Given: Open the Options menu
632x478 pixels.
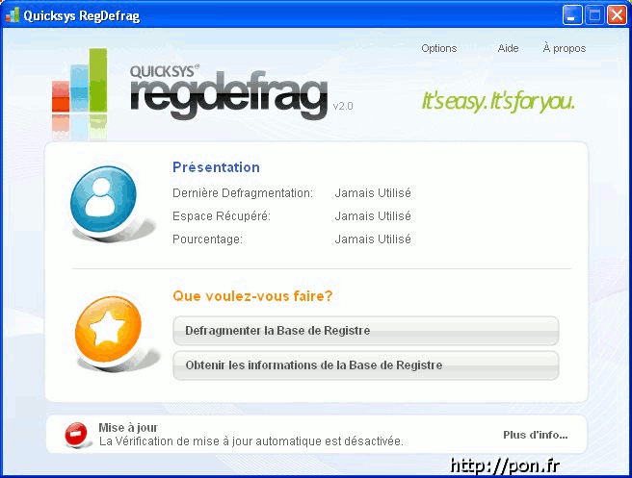Looking at the screenshot, I should (x=439, y=49).
